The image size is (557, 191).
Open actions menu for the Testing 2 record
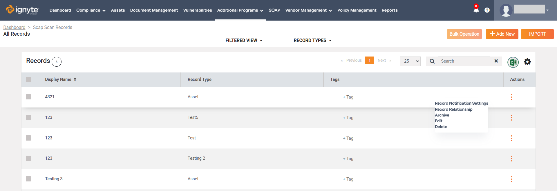[511, 159]
